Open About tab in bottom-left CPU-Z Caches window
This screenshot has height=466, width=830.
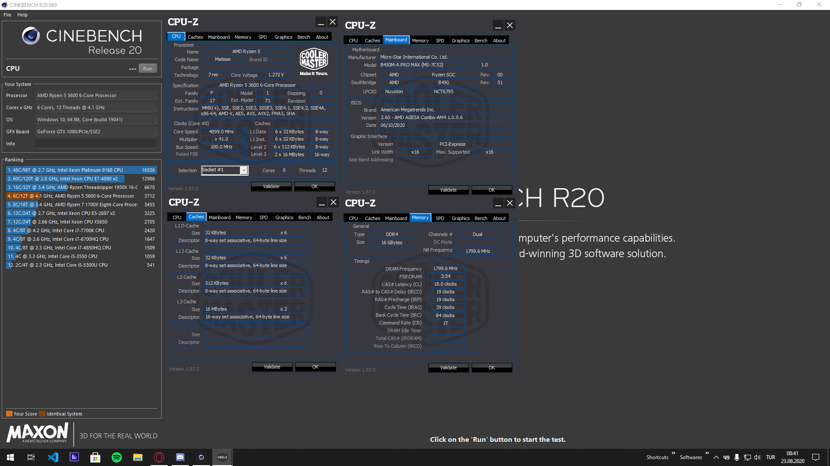coord(323,217)
